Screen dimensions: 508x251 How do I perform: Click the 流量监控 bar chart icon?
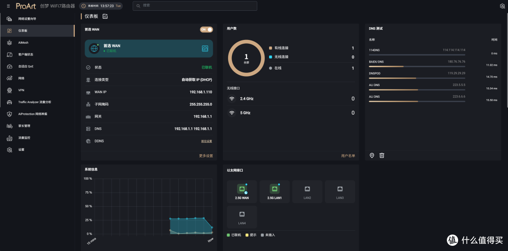coord(9,138)
